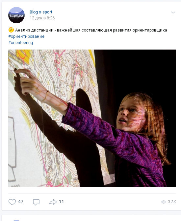The width and height of the screenshot is (181, 221).
Task: Click the eye views icon
Action: [x=164, y=202]
